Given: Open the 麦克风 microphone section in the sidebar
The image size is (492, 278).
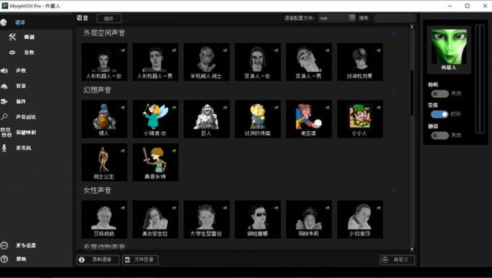Looking at the screenshot, I should pyautogui.click(x=23, y=148).
